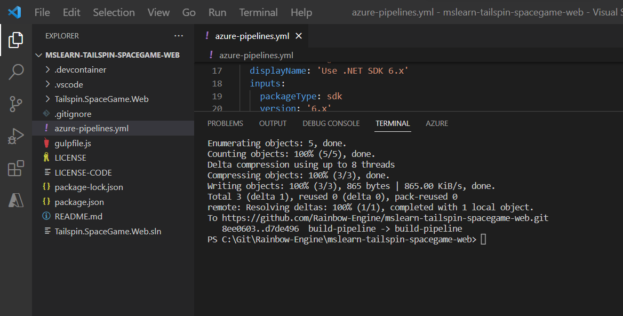Viewport: 623px width, 316px height.
Task: Open the Azure view in activity bar
Action: click(16, 200)
